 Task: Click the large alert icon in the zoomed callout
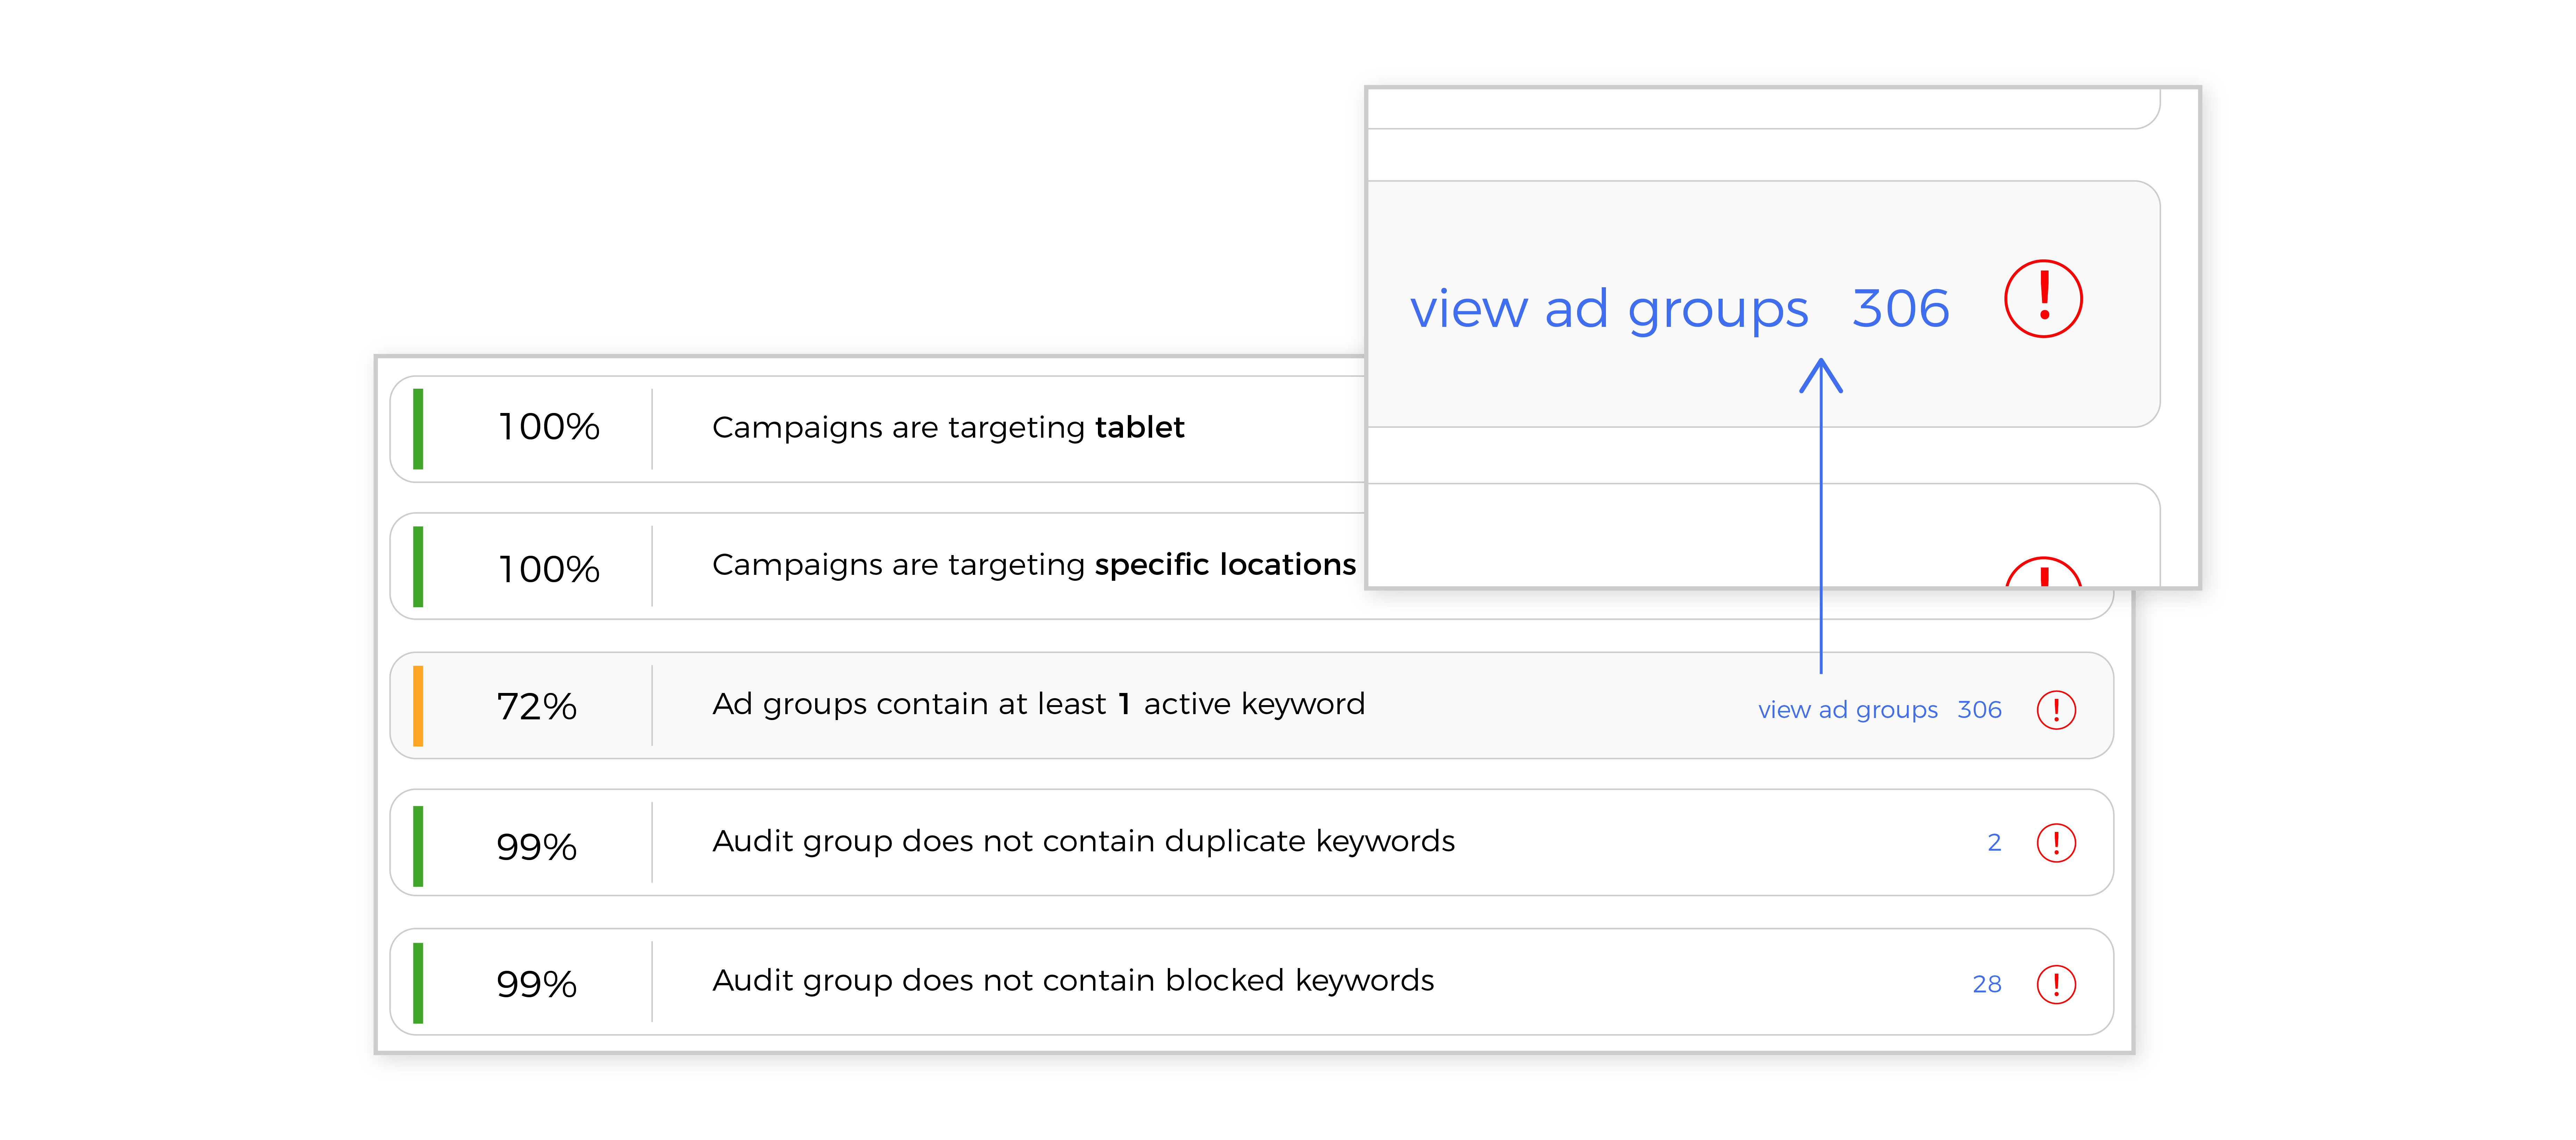pos(2043,299)
